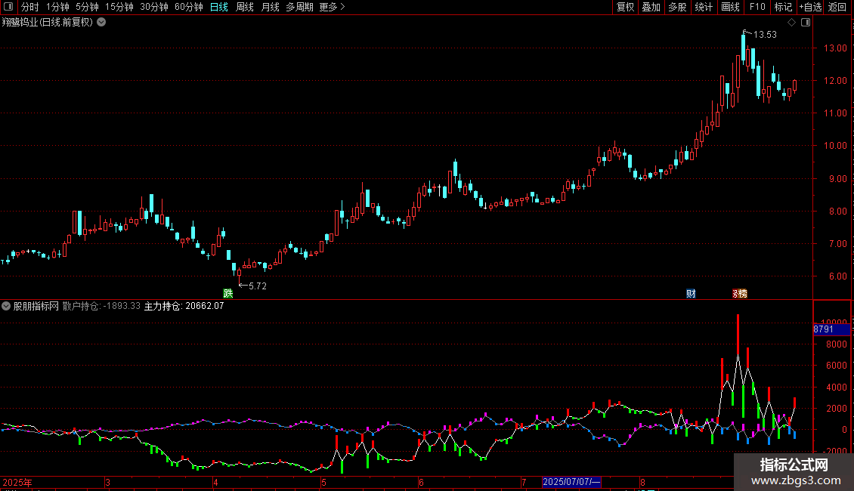The image size is (854, 491).
Task: Open the 复权 adjustment menu
Action: click(625, 7)
